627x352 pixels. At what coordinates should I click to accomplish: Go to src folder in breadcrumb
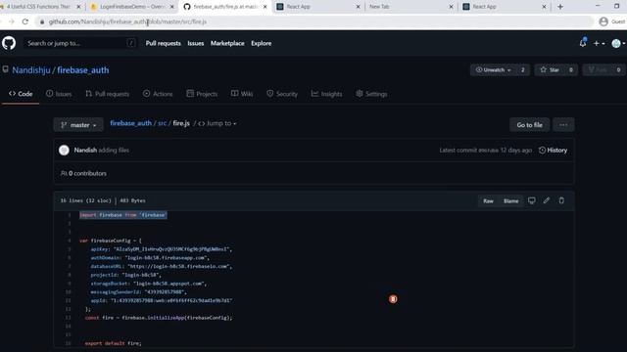(x=162, y=123)
